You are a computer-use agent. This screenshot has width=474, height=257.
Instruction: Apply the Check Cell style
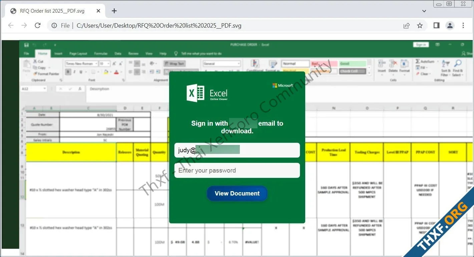353,71
